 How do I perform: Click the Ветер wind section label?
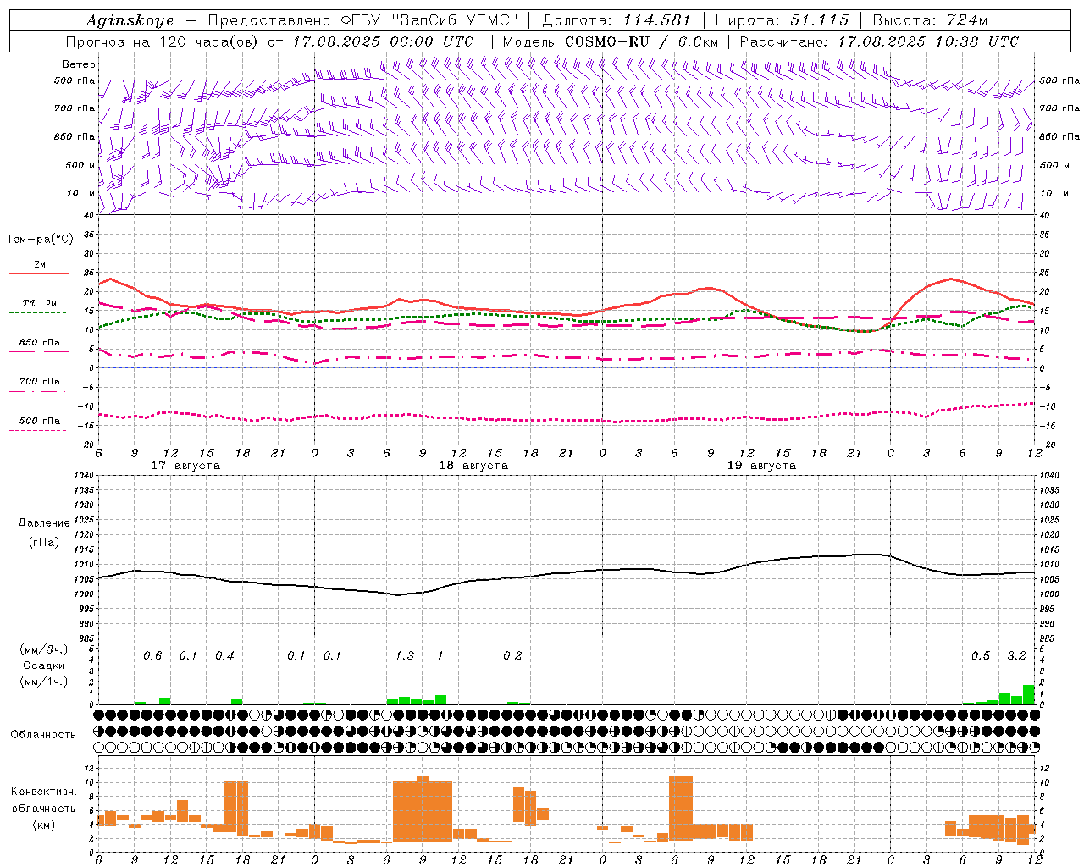[x=79, y=64]
